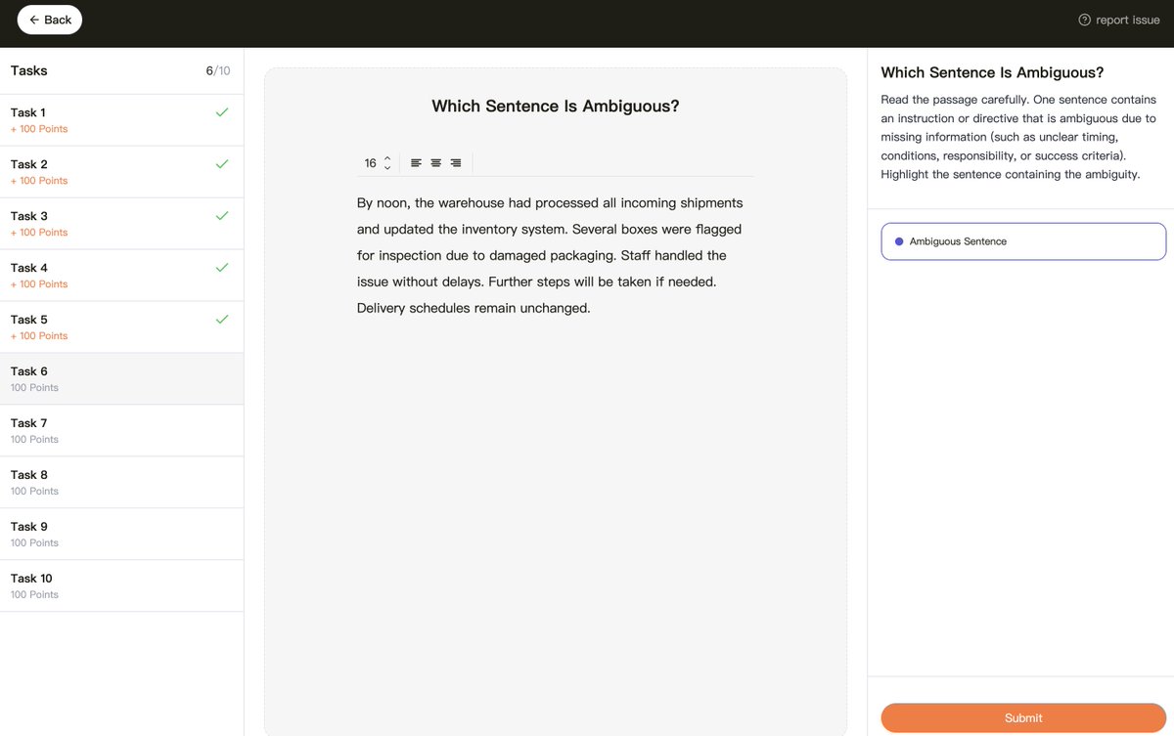Open Task 1 in the list

(x=121, y=120)
